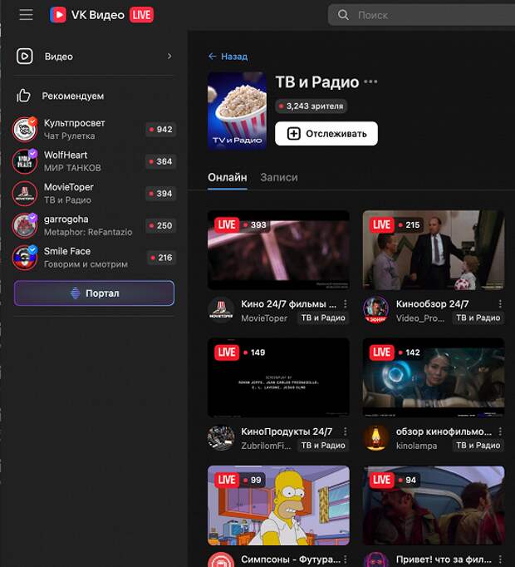Click ТВ и Радио tag under kinolampa stream
Image resolution: width=515 pixels, height=567 pixels.
tap(478, 446)
